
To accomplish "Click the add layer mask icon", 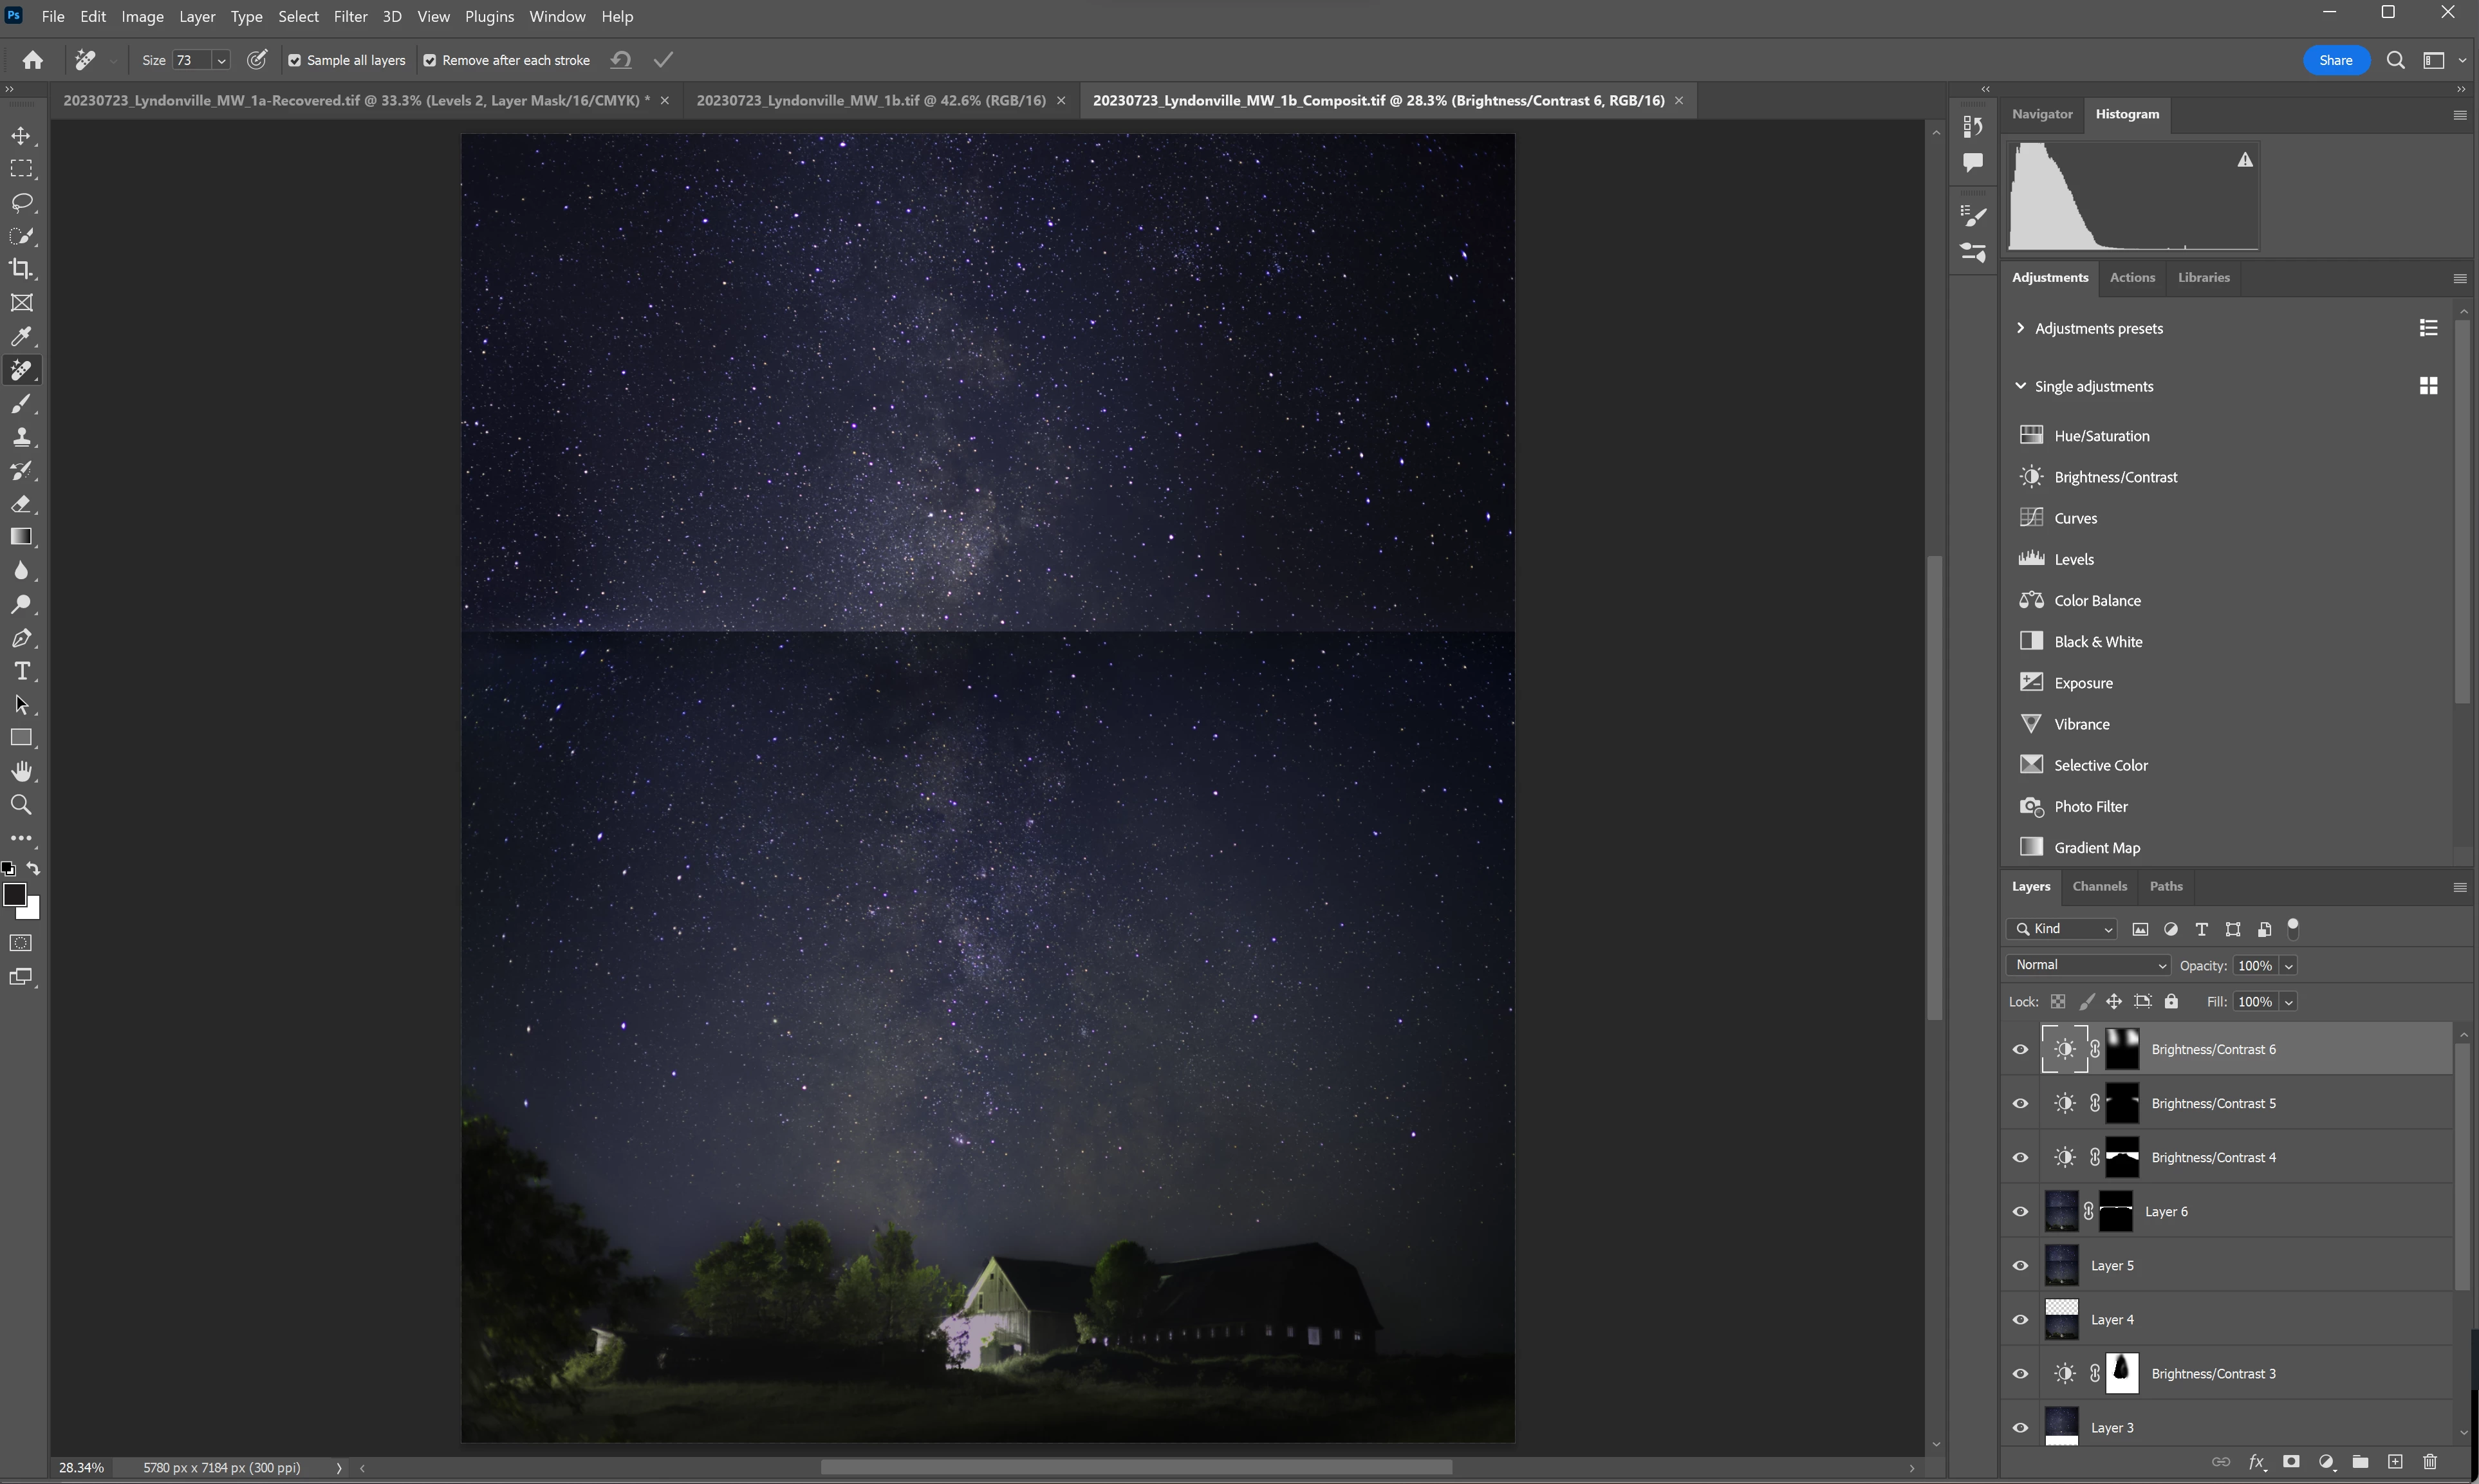I will (2291, 1462).
